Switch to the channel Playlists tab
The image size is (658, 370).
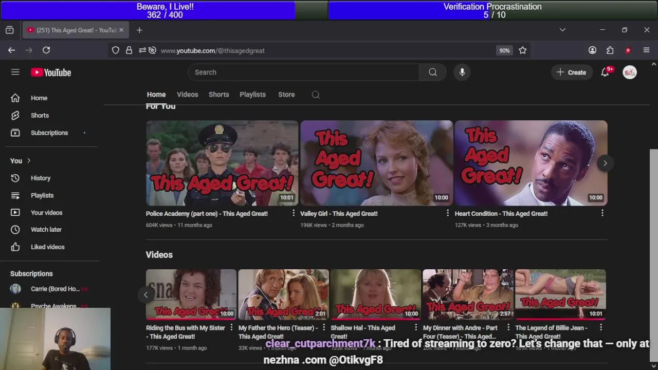[252, 95]
